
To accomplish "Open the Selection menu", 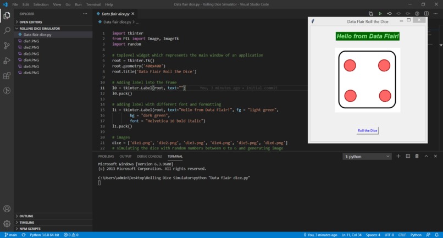I will pyautogui.click(x=41, y=4).
